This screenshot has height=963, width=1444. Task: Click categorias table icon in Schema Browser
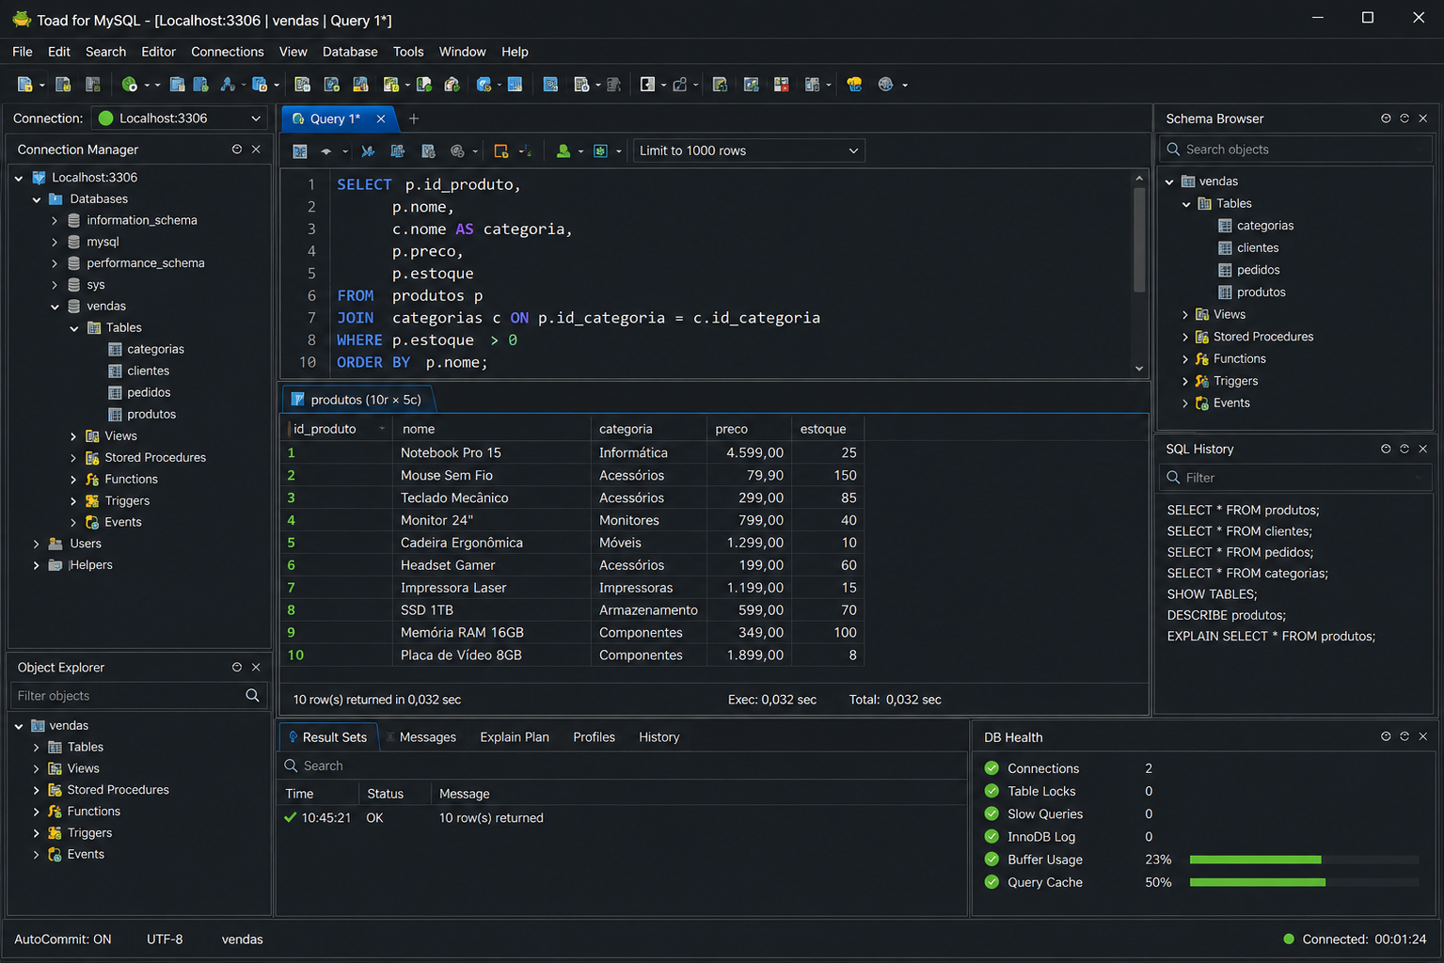click(1225, 226)
